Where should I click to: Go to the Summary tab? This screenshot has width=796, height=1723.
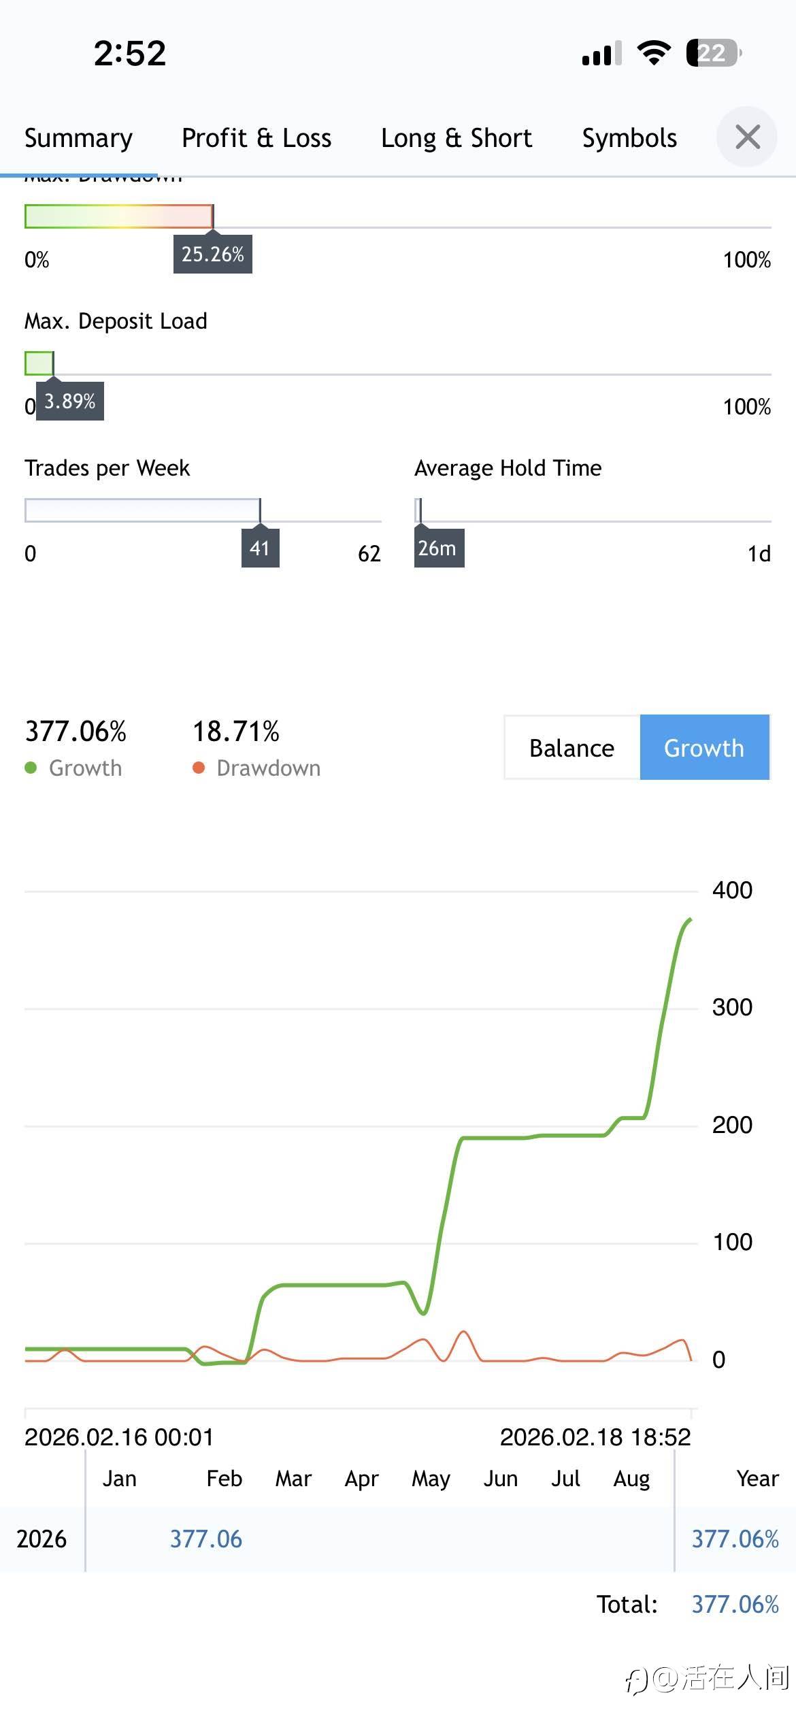[78, 138]
